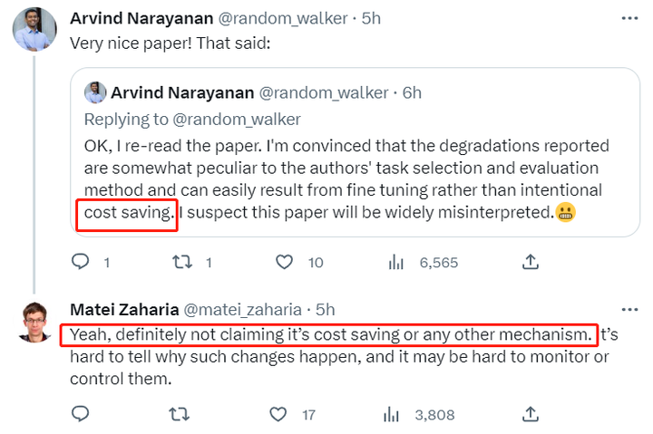Open Matei Zaharia's profile picture
The height and width of the screenshot is (434, 653).
pyautogui.click(x=34, y=322)
